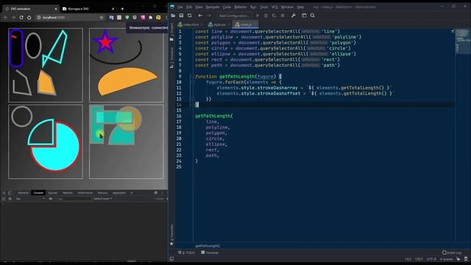Image resolution: width=471 pixels, height=265 pixels.
Task: Click the Stop square icon in WebStorm
Action: tap(283, 15)
